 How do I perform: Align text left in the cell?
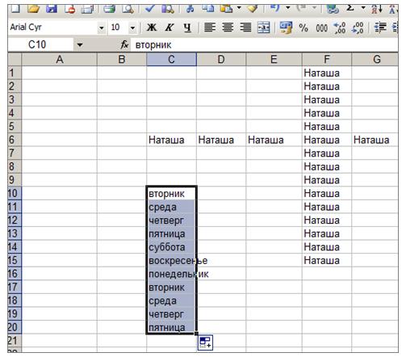(210, 27)
